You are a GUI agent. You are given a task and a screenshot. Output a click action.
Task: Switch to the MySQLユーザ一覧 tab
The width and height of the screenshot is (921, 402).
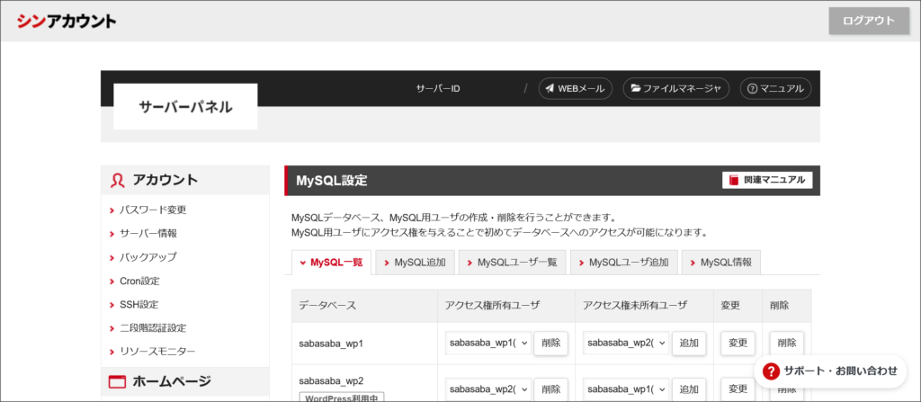pyautogui.click(x=512, y=263)
